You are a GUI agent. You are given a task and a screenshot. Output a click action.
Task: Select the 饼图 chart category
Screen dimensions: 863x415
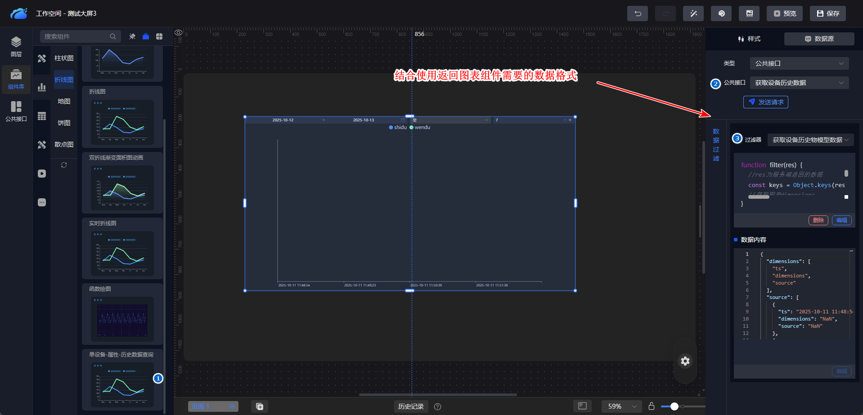[x=64, y=123]
